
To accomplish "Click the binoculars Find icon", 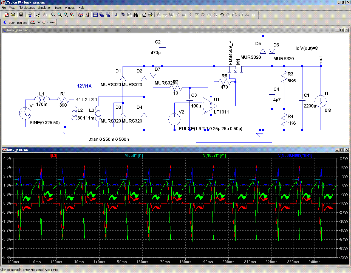I will pos(135,15).
